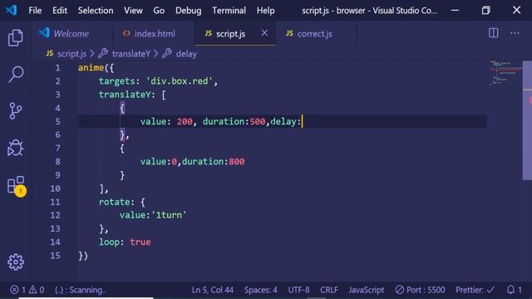Image resolution: width=532 pixels, height=299 pixels.
Task: Open the Search view in activity bar
Action: click(x=16, y=74)
